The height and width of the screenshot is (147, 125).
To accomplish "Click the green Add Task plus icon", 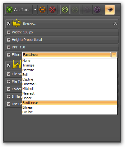I will [x=9, y=10].
